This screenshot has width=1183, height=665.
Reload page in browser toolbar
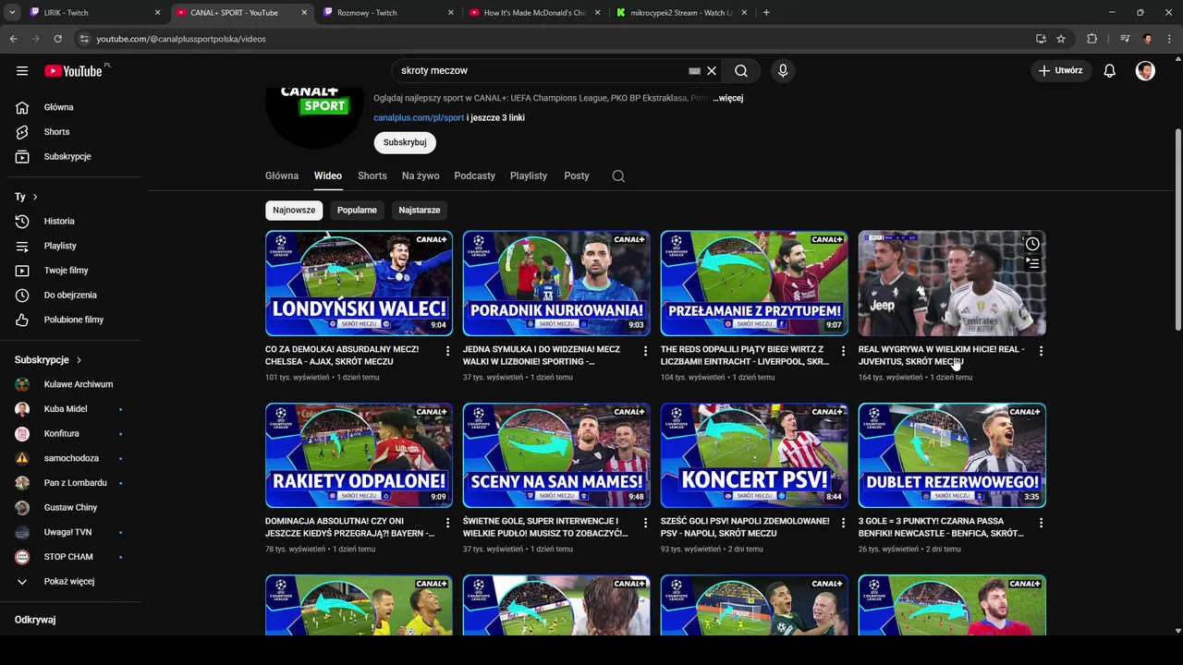pyautogui.click(x=57, y=39)
